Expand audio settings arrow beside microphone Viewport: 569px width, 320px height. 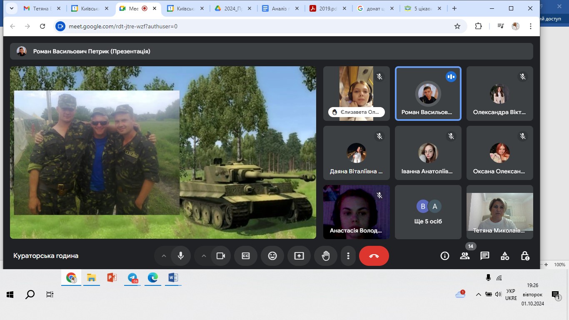tap(164, 256)
